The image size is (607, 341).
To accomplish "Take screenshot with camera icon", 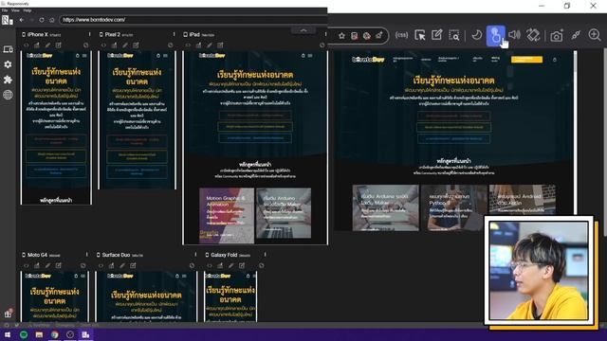I will [x=557, y=36].
